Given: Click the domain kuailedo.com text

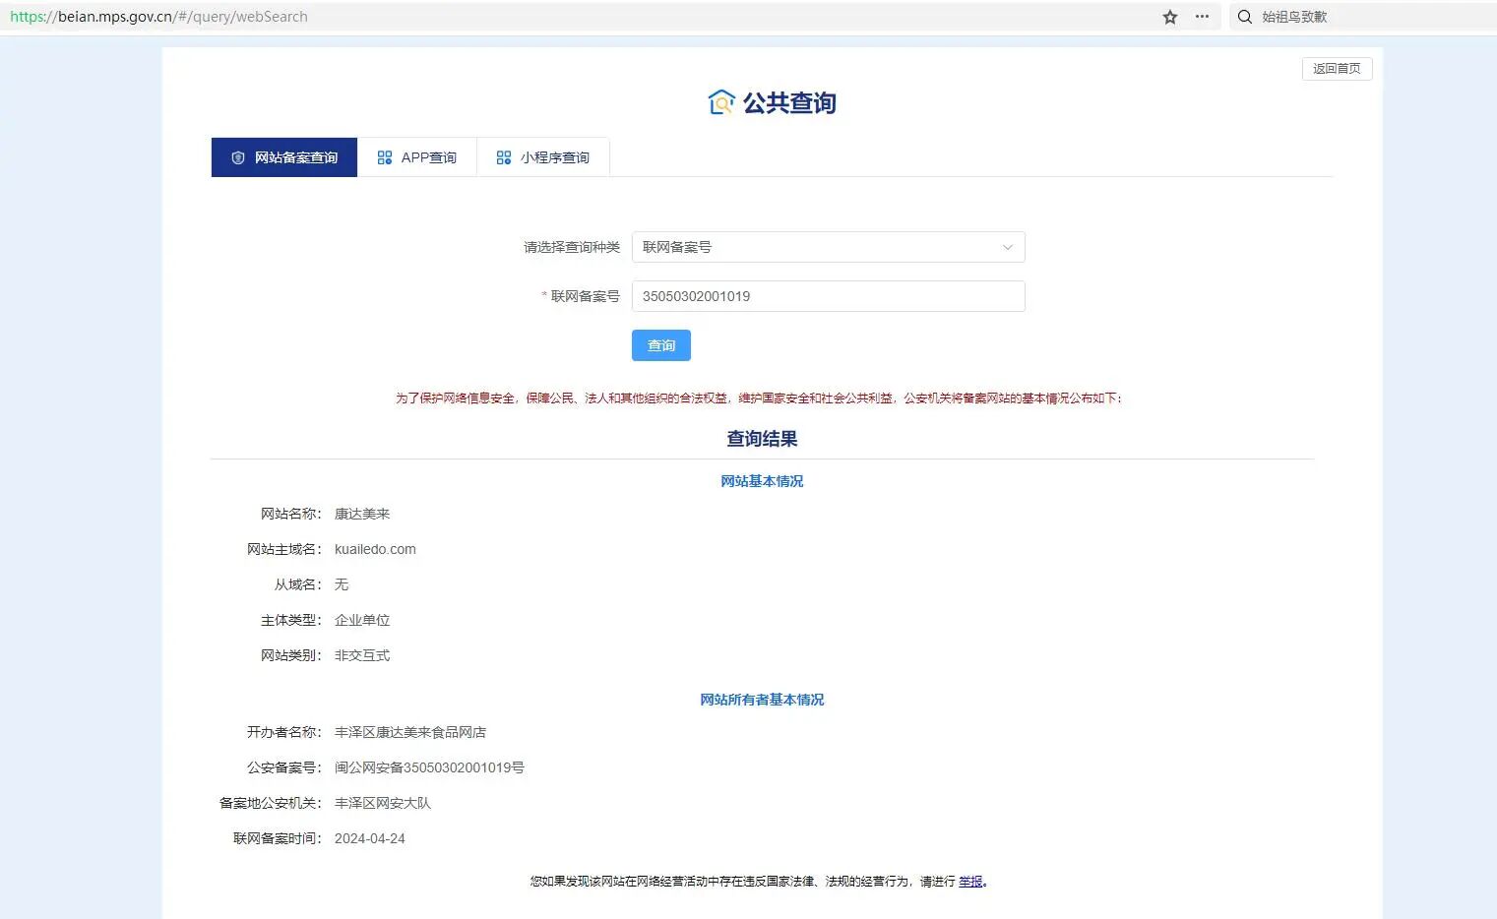Looking at the screenshot, I should (x=375, y=549).
